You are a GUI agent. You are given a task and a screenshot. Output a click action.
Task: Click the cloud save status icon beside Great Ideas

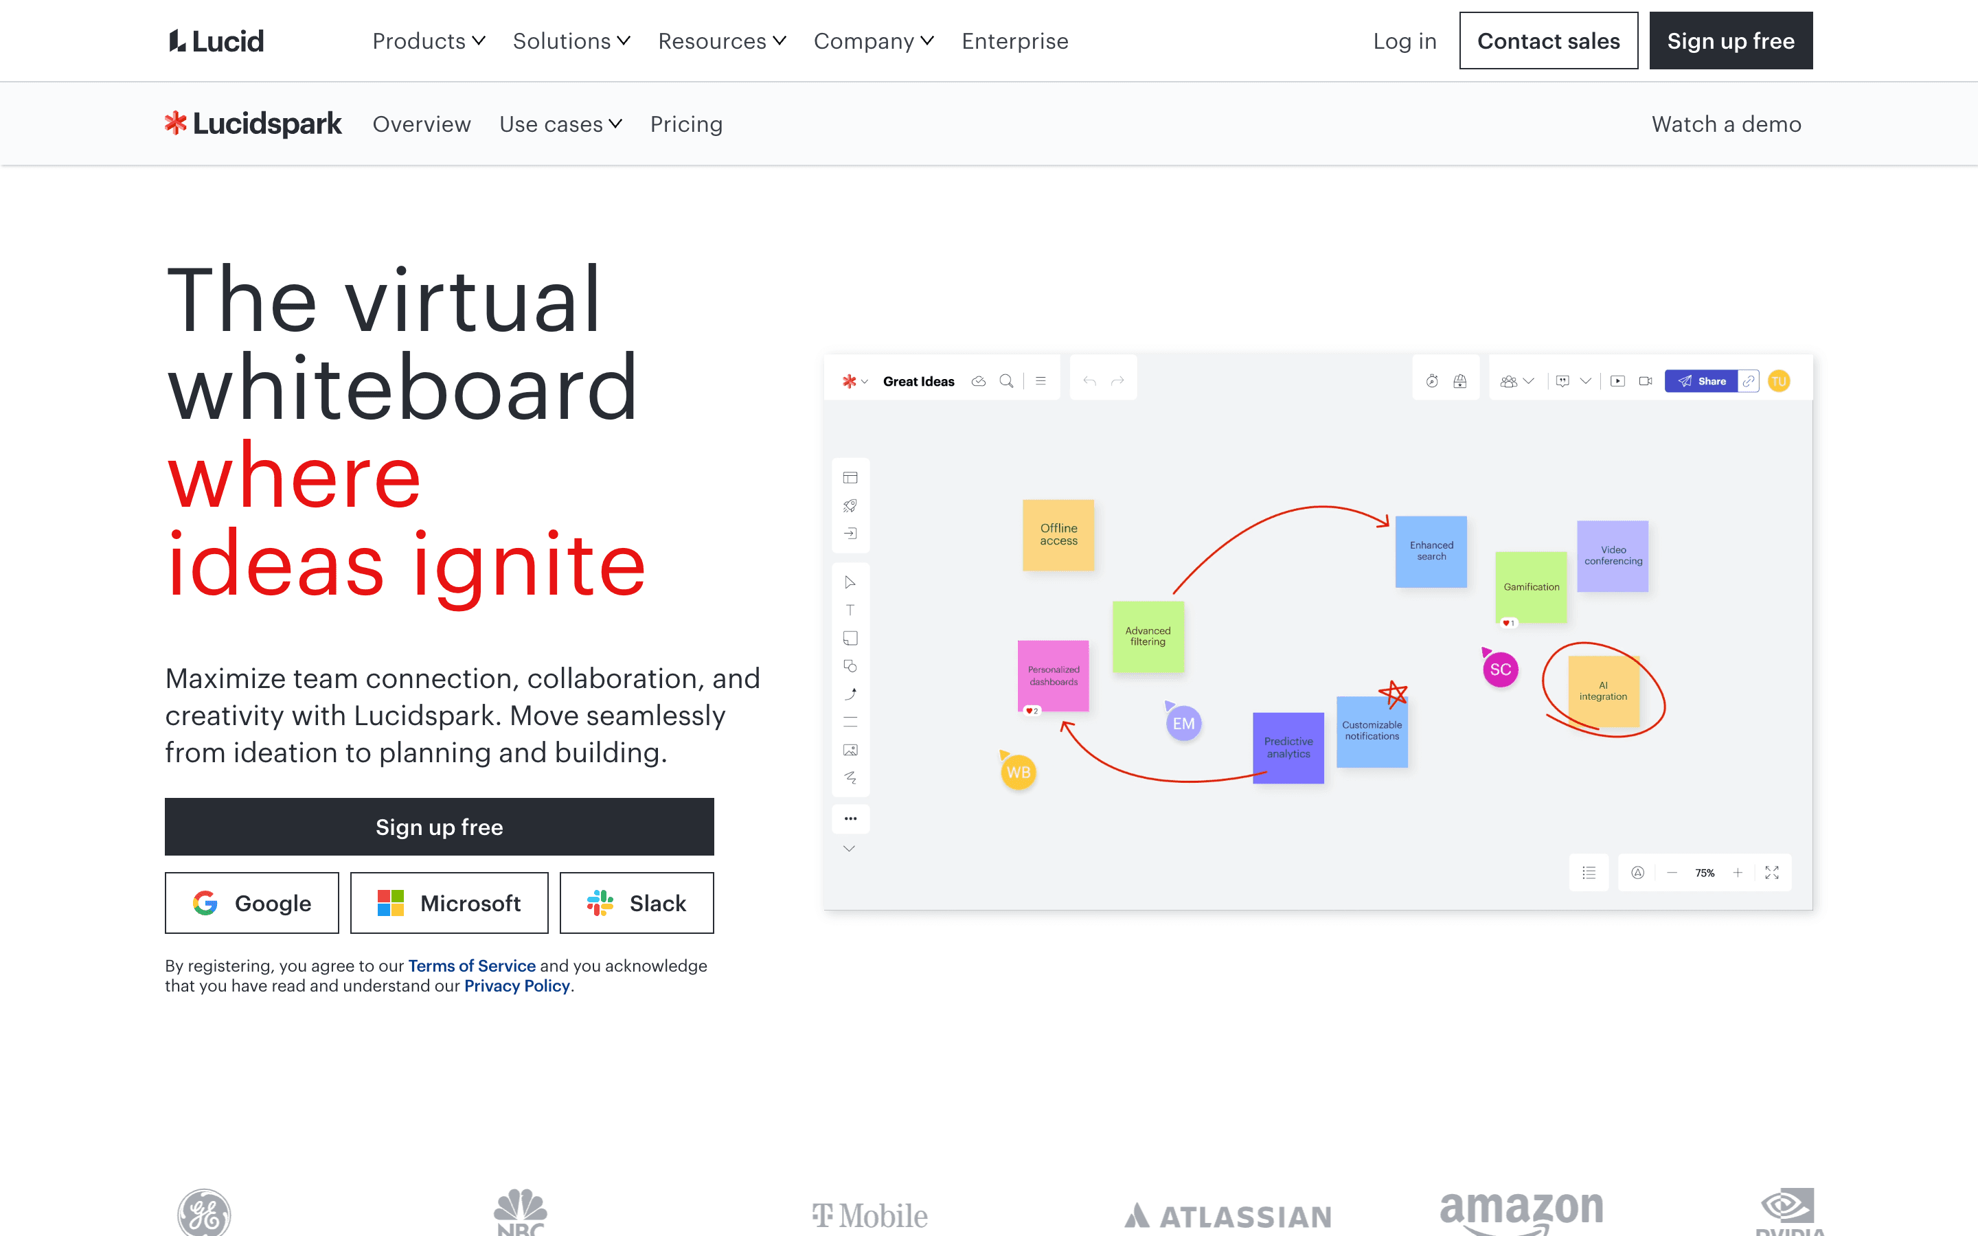(979, 381)
